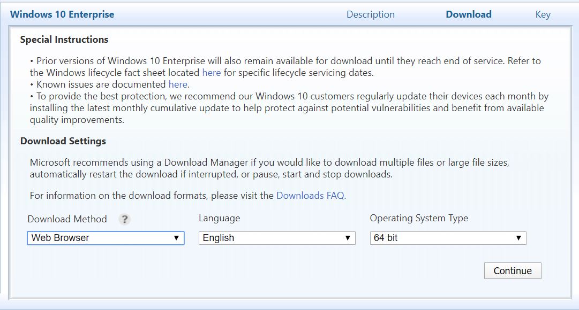Follow the 'here' link for lifecycle fact sheet
Viewport: 579px width, 310px height.
point(211,73)
